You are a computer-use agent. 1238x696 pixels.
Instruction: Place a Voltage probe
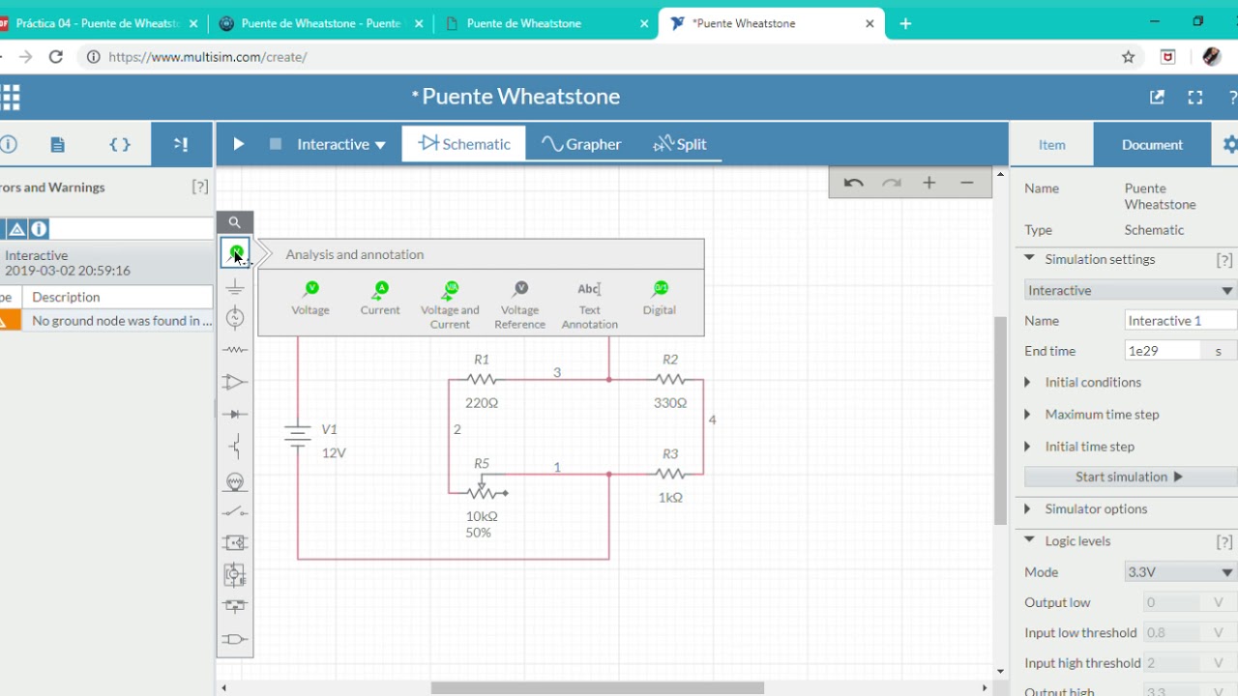click(x=310, y=298)
